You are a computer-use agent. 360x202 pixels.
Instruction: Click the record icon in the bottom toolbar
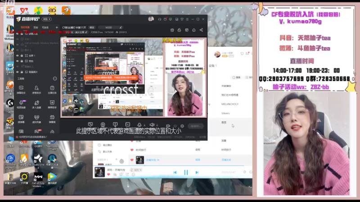pos(168,126)
